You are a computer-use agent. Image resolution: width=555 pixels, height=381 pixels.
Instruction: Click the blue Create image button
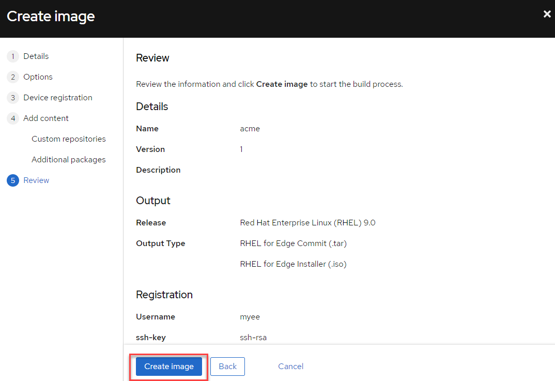coord(168,366)
